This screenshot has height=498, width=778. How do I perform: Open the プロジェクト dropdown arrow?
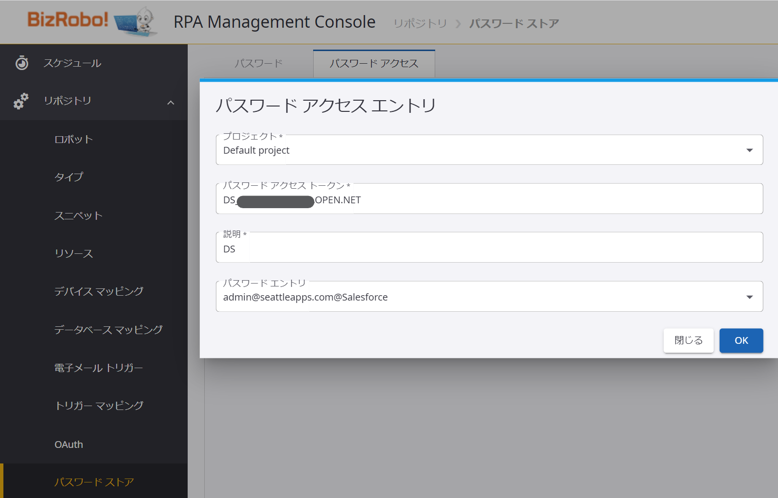pyautogui.click(x=749, y=150)
